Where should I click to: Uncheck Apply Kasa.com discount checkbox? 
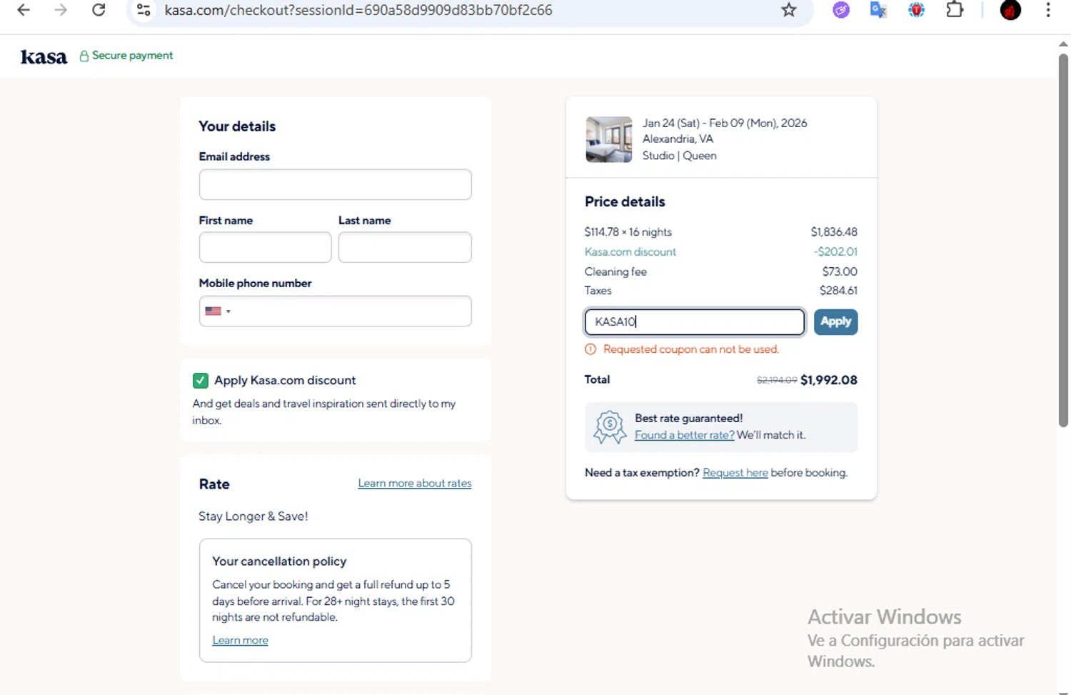click(x=201, y=380)
